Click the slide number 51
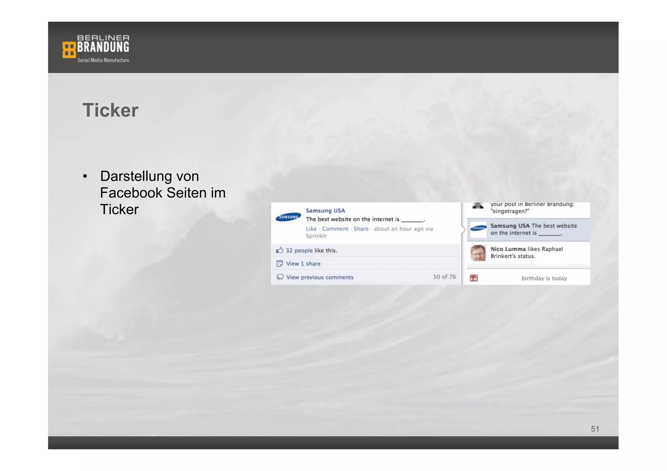The height and width of the screenshot is (471, 667). tap(595, 429)
